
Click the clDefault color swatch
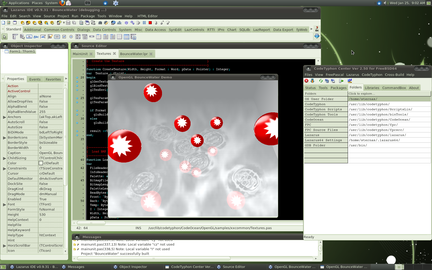[x=41, y=163]
